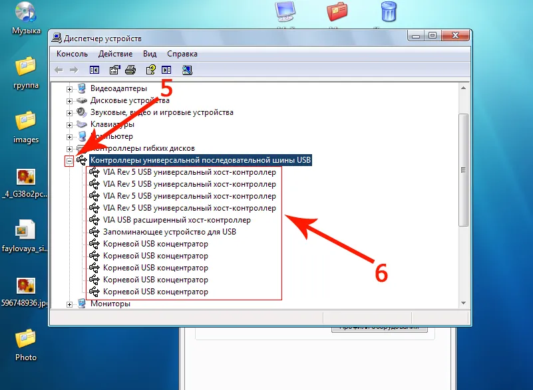Select the sound devices speaker icon
This screenshot has width=533, height=390.
82,112
